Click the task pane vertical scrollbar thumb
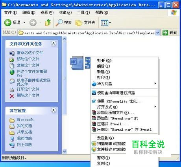The image size is (181, 167). pos(65,78)
